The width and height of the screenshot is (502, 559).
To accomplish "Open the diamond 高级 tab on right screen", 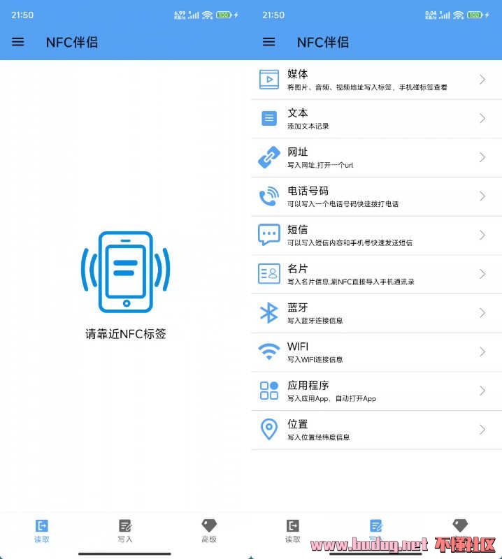I will click(x=460, y=531).
